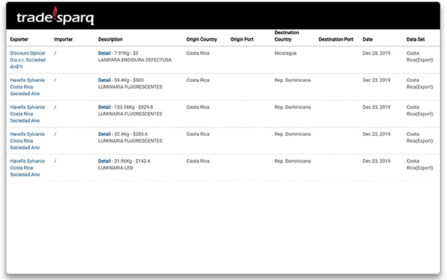Select LUMINARIA LED description text

(x=116, y=168)
